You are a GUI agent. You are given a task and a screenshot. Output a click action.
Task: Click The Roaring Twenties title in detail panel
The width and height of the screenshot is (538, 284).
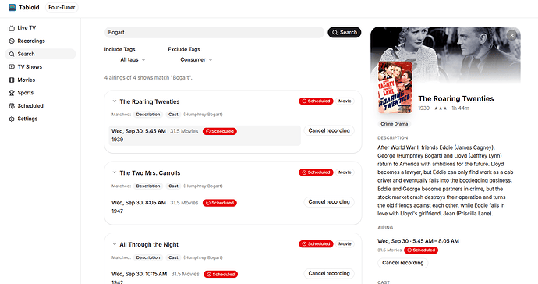456,98
